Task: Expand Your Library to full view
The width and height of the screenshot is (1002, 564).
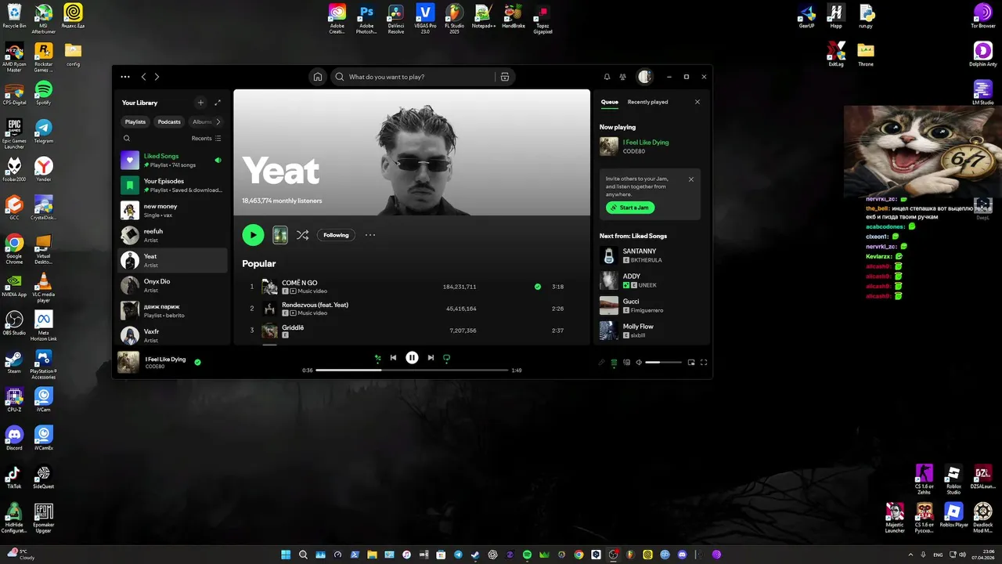Action: 218,103
